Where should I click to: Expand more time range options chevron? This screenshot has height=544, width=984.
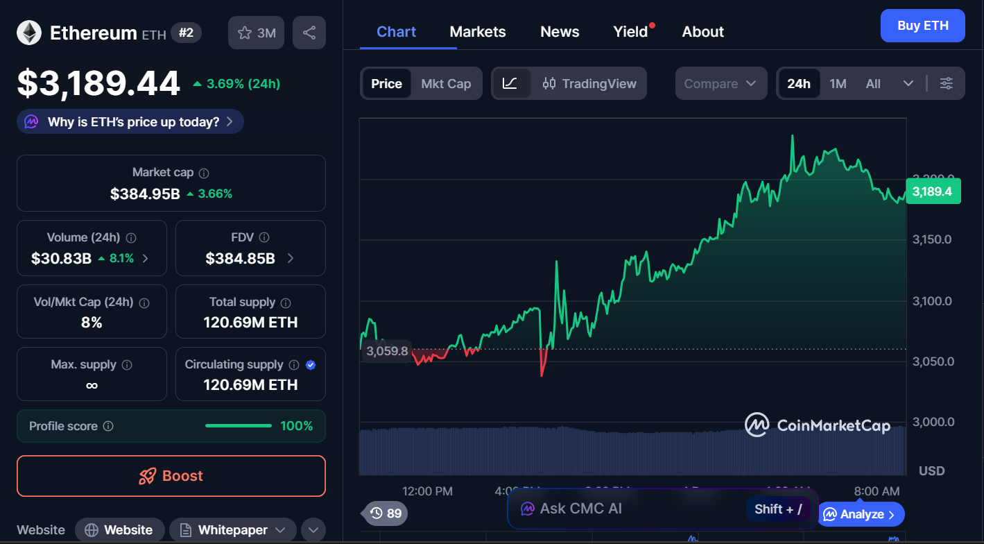coord(908,83)
